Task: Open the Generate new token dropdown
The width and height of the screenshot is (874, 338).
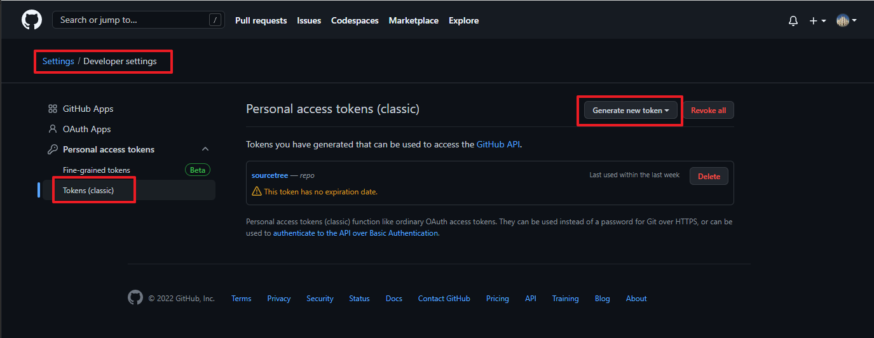Action: click(x=631, y=110)
